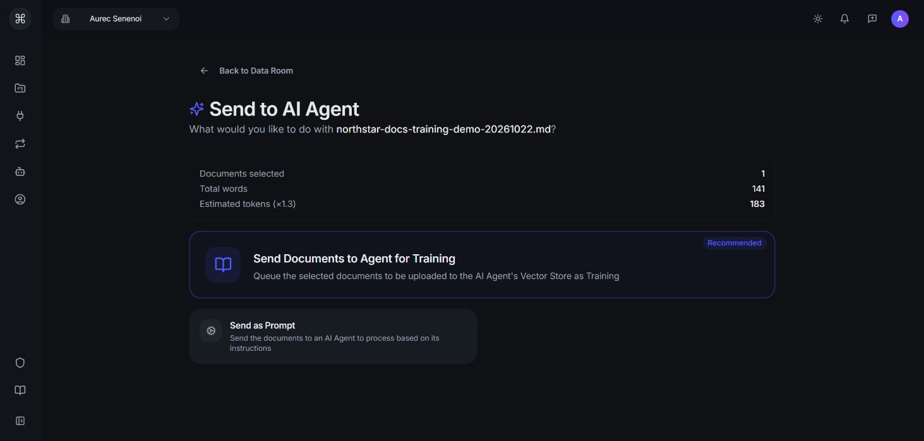The image size is (924, 441).
Task: Open the shield security icon in sidebar
Action: pyautogui.click(x=20, y=363)
